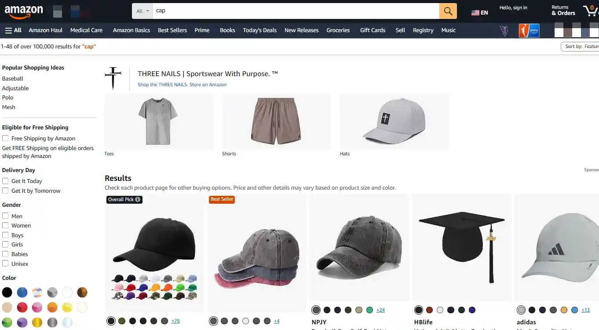Select the red color filter swatch
Viewport: 599px width, 330px height.
[x=22, y=307]
